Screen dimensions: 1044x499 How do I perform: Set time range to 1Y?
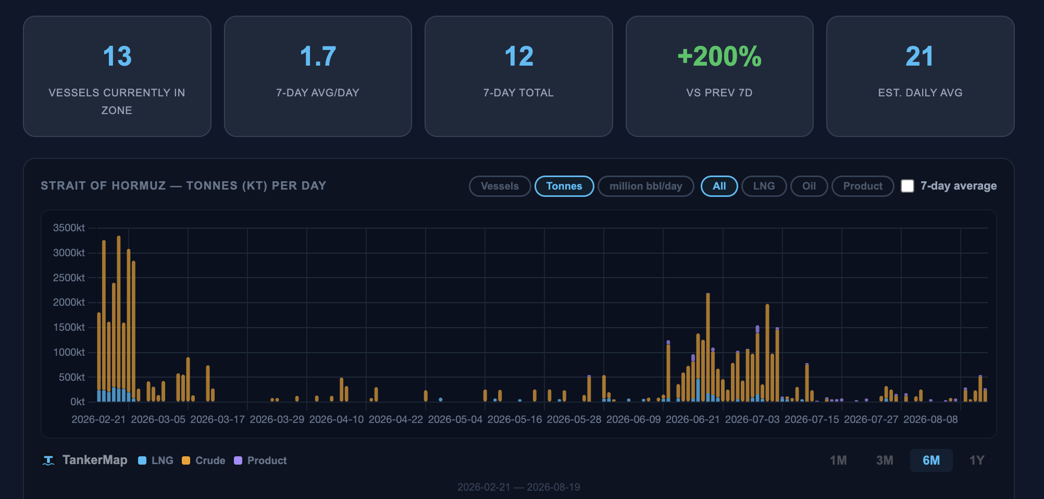[x=977, y=460]
